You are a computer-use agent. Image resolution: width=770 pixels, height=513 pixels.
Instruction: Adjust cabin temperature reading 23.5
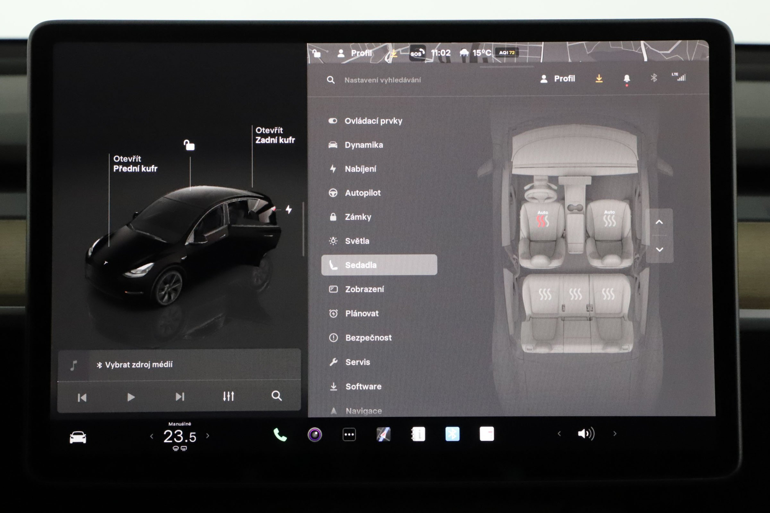tap(179, 436)
